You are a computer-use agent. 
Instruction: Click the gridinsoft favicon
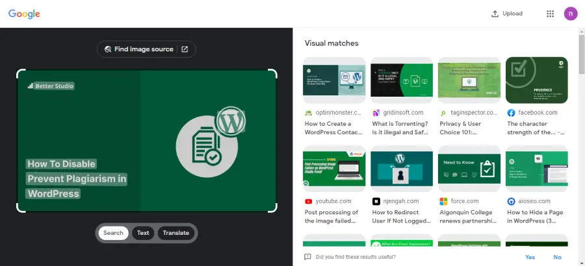(x=376, y=112)
